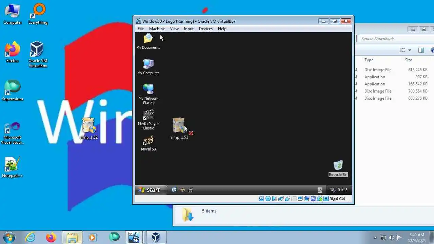This screenshot has height=244, width=434.
Task: Select Computer icon on host desktop
Action: 13,14
